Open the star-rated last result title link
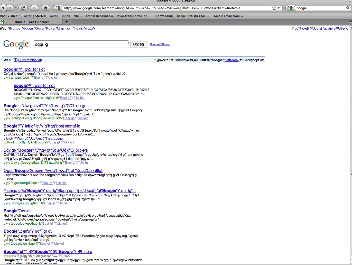352x265 pixels. click(x=48, y=252)
